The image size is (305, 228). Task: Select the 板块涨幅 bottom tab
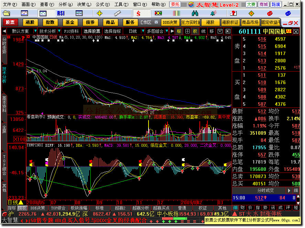(79, 208)
